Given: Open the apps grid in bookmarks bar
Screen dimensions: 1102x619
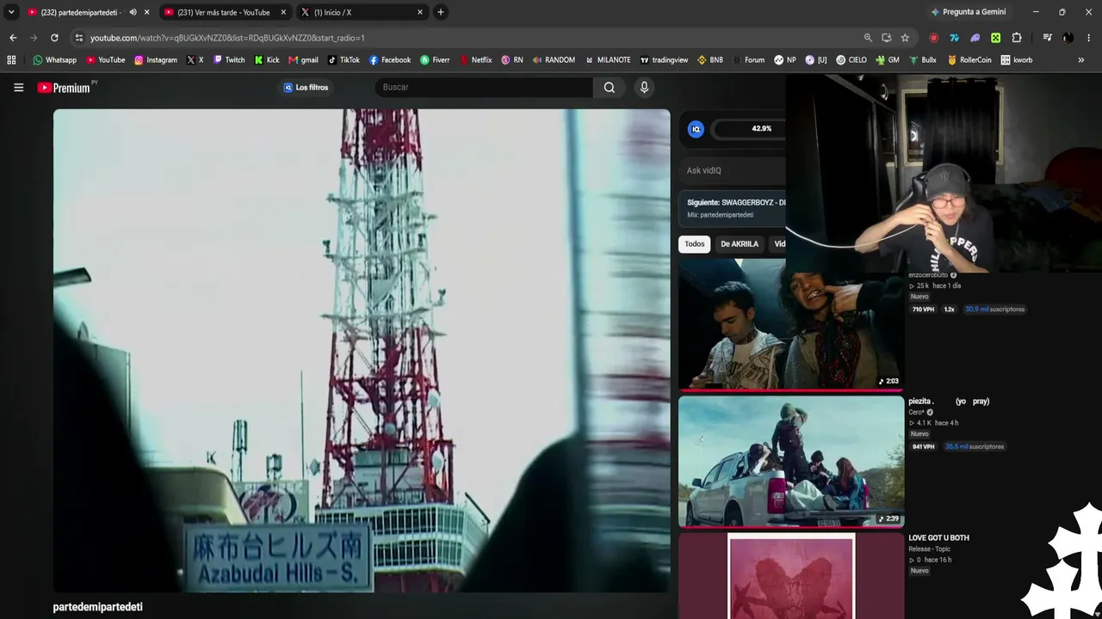Looking at the screenshot, I should click(11, 60).
